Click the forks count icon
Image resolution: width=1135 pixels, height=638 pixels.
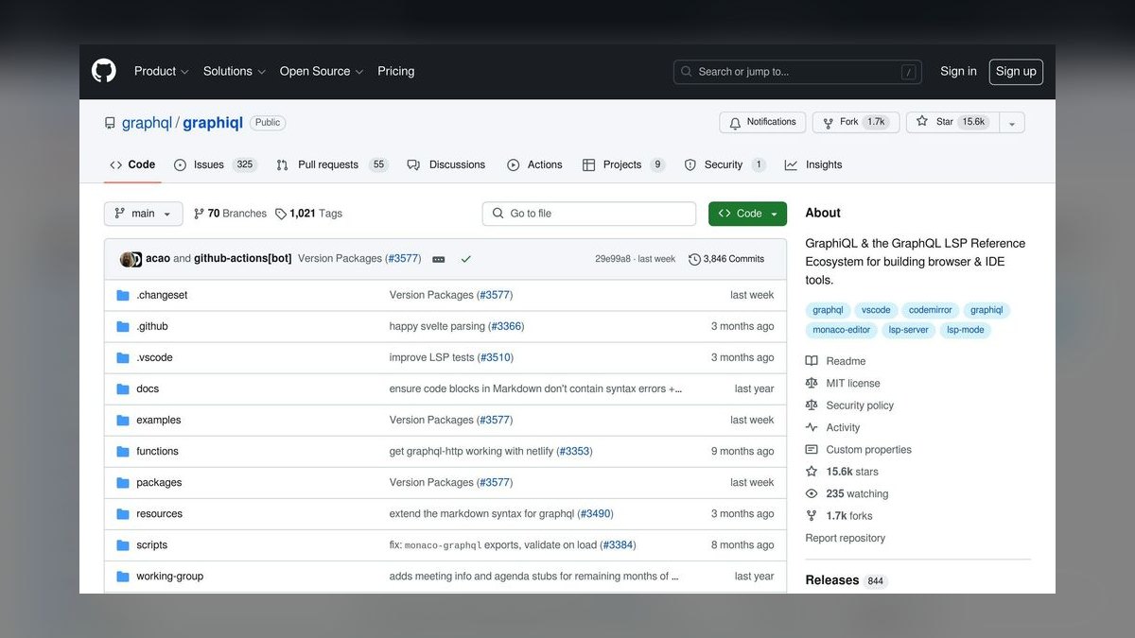coord(812,515)
